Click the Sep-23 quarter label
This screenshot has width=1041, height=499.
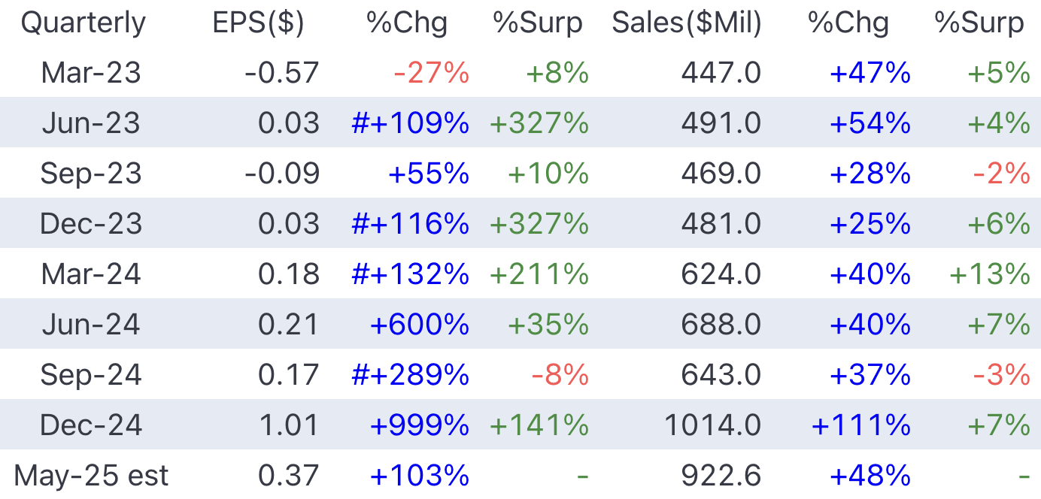coord(91,174)
